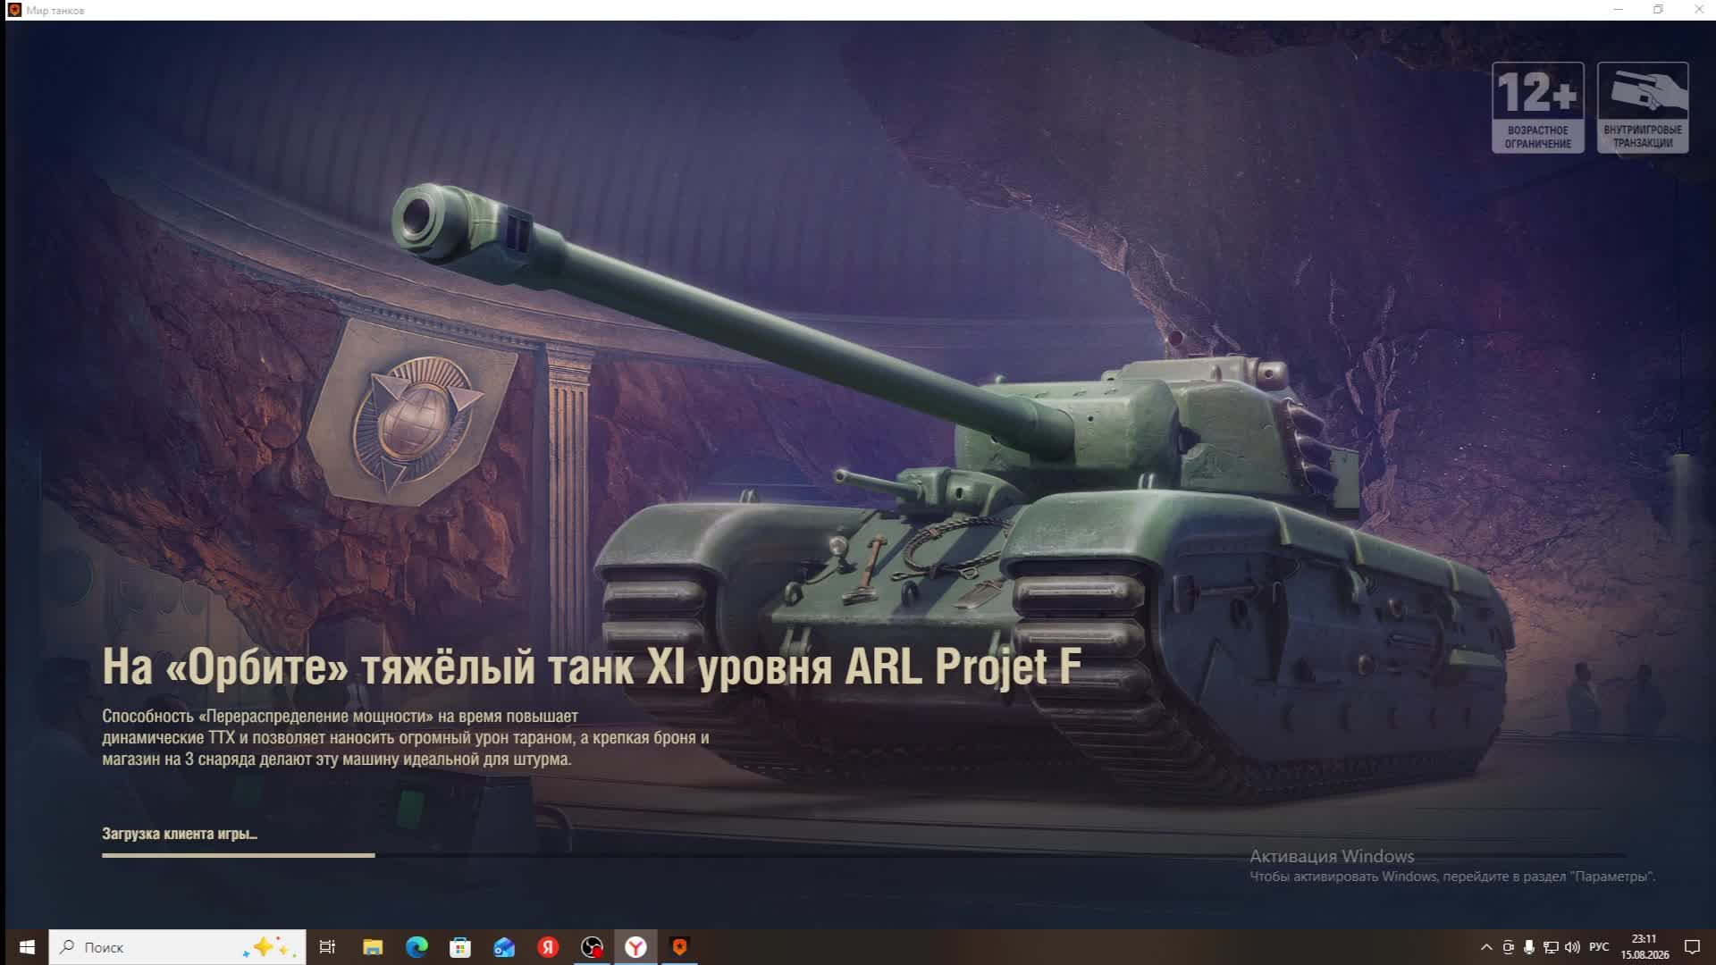This screenshot has width=1716, height=965.
Task: Open the Windows Start menu
Action: [x=26, y=947]
